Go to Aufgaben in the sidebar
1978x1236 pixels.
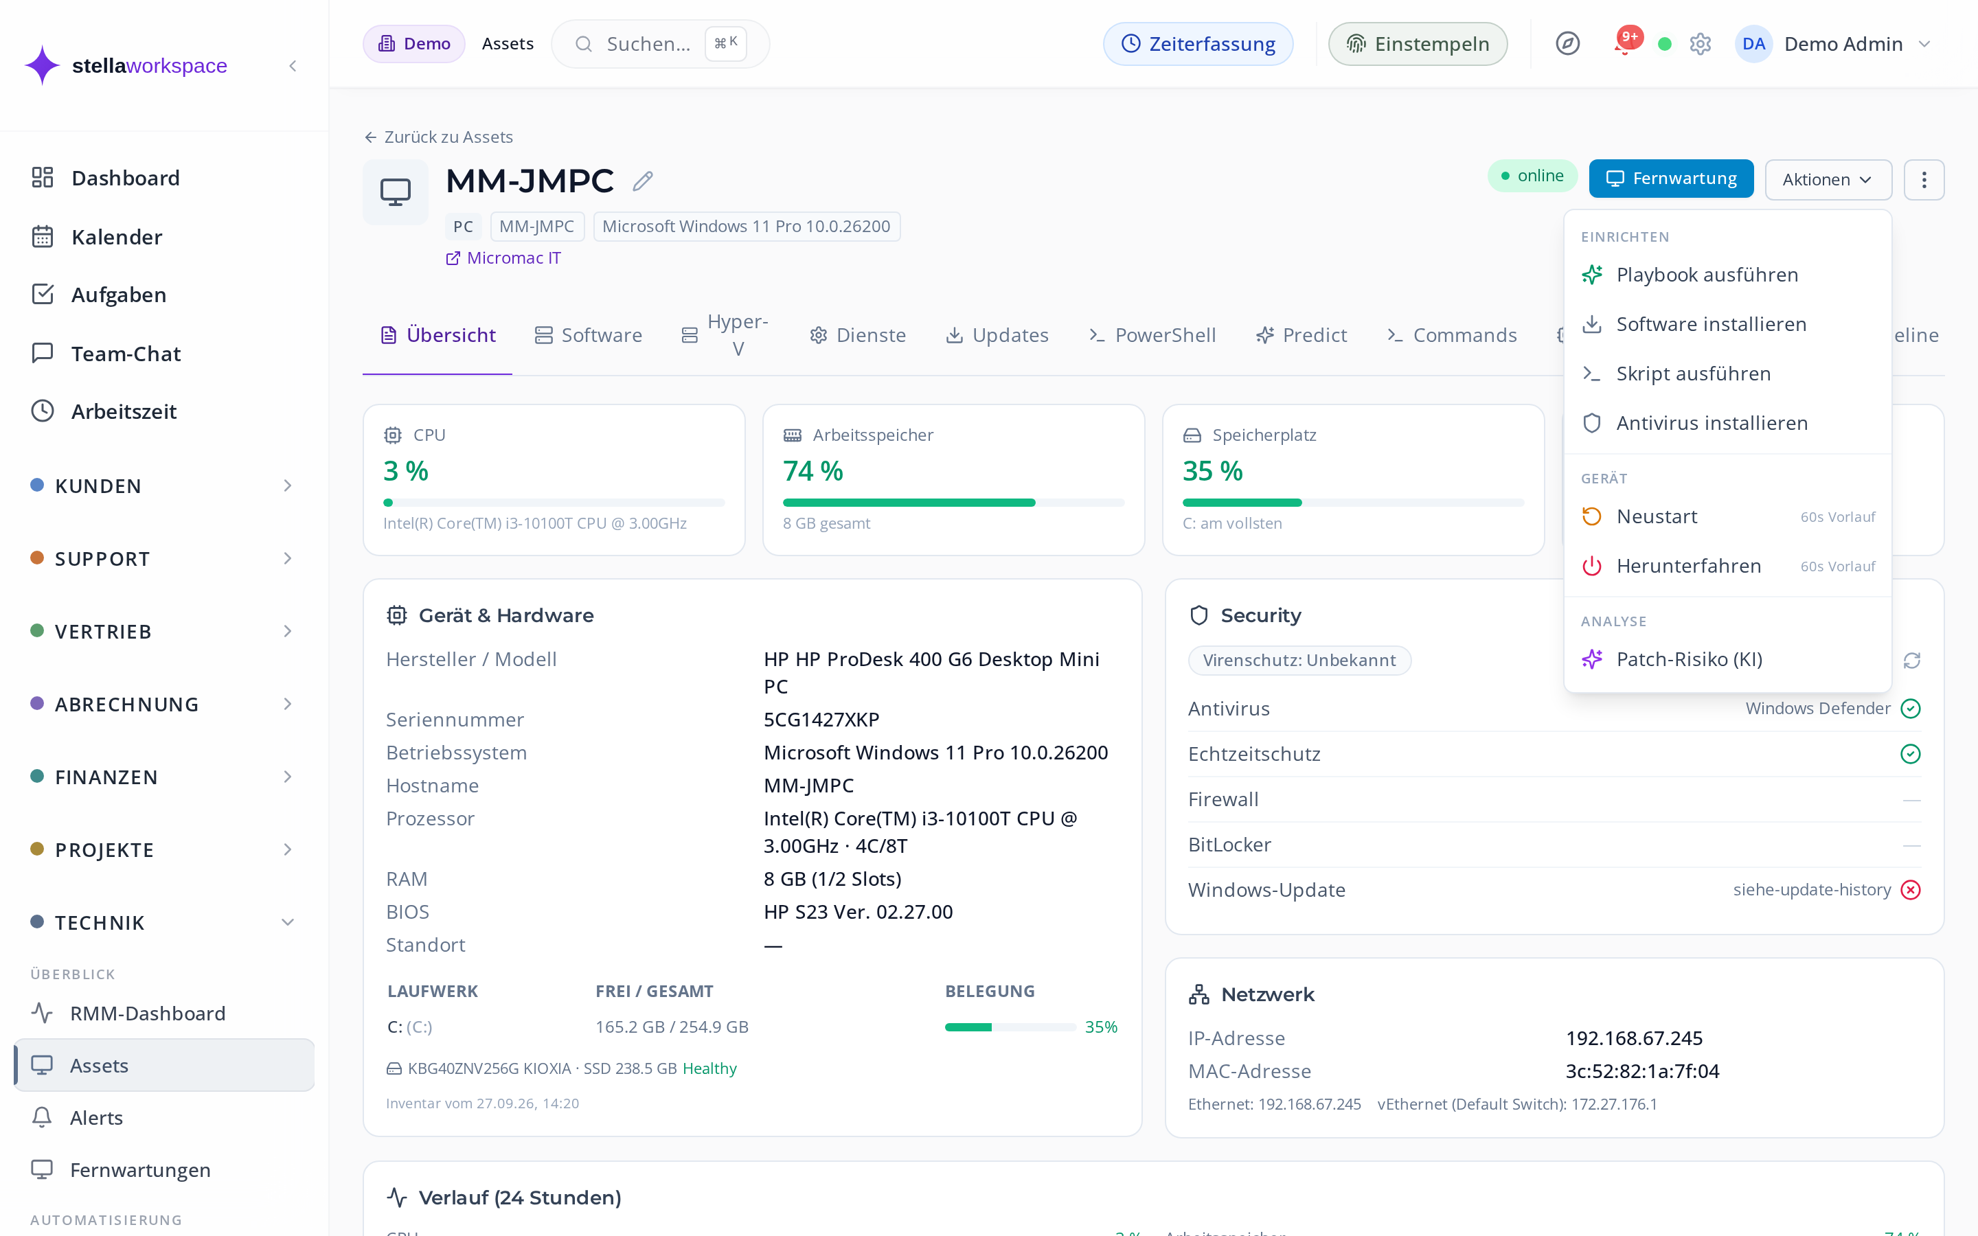click(163, 295)
